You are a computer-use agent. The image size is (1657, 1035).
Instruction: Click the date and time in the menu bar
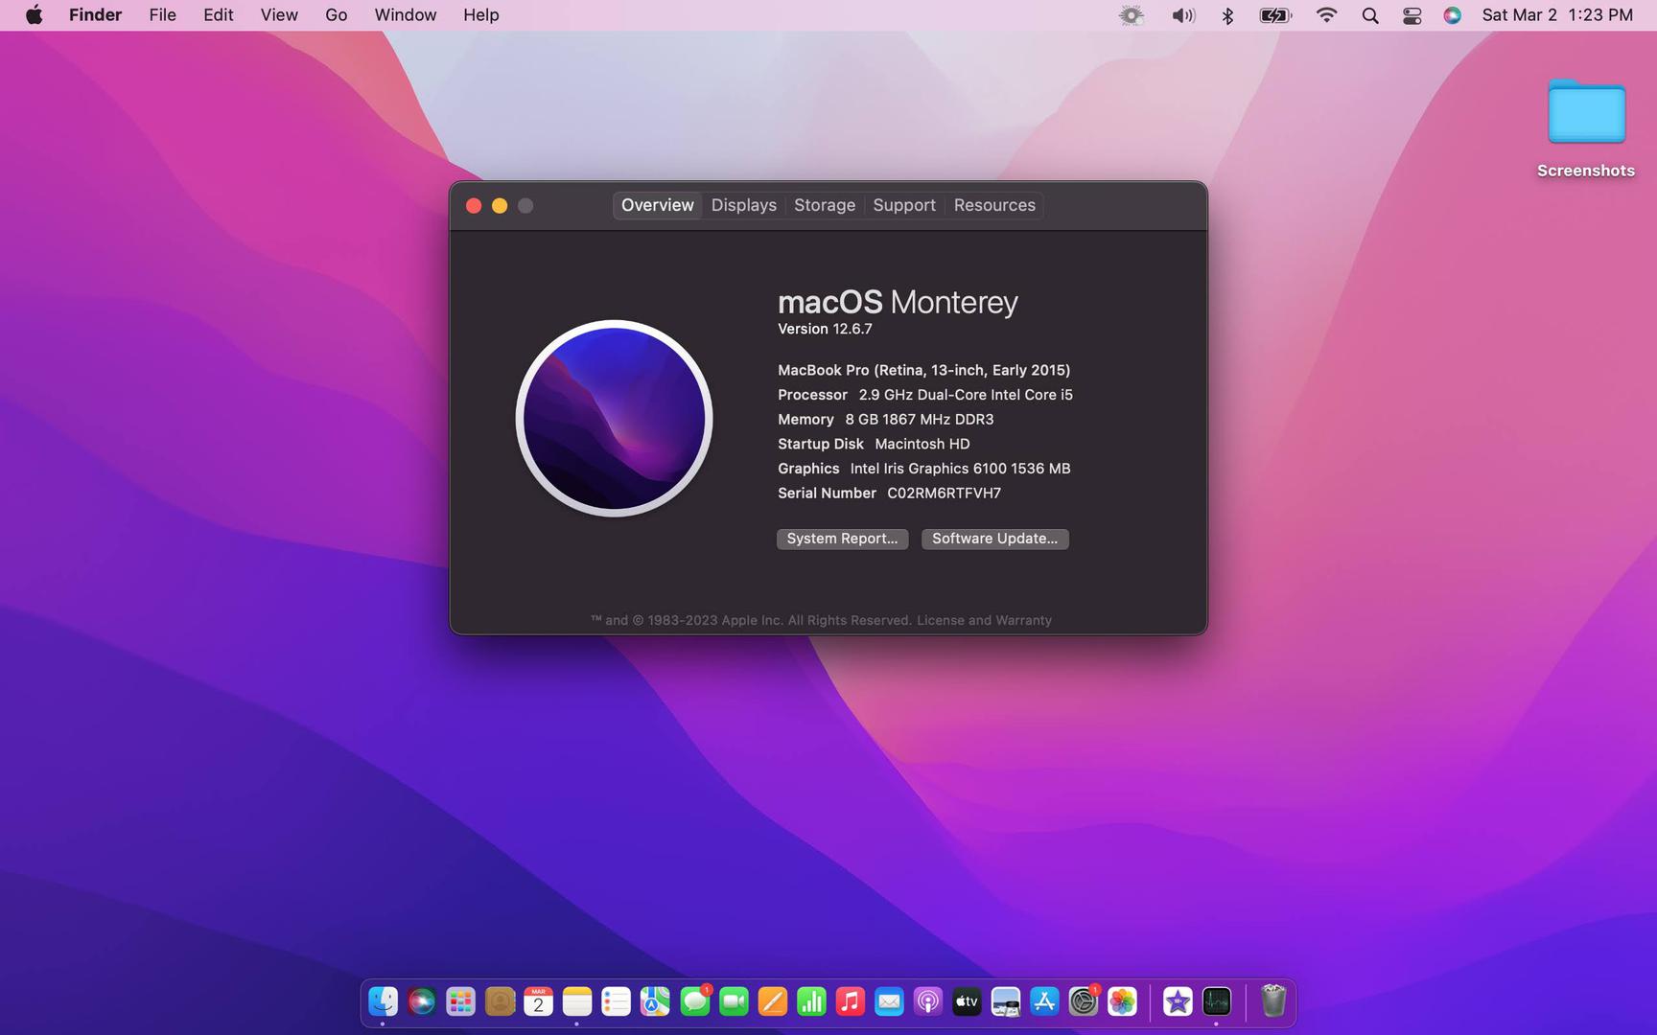pos(1557,15)
